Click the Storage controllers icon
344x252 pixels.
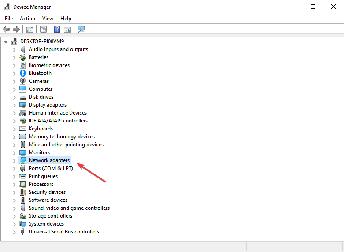23,216
